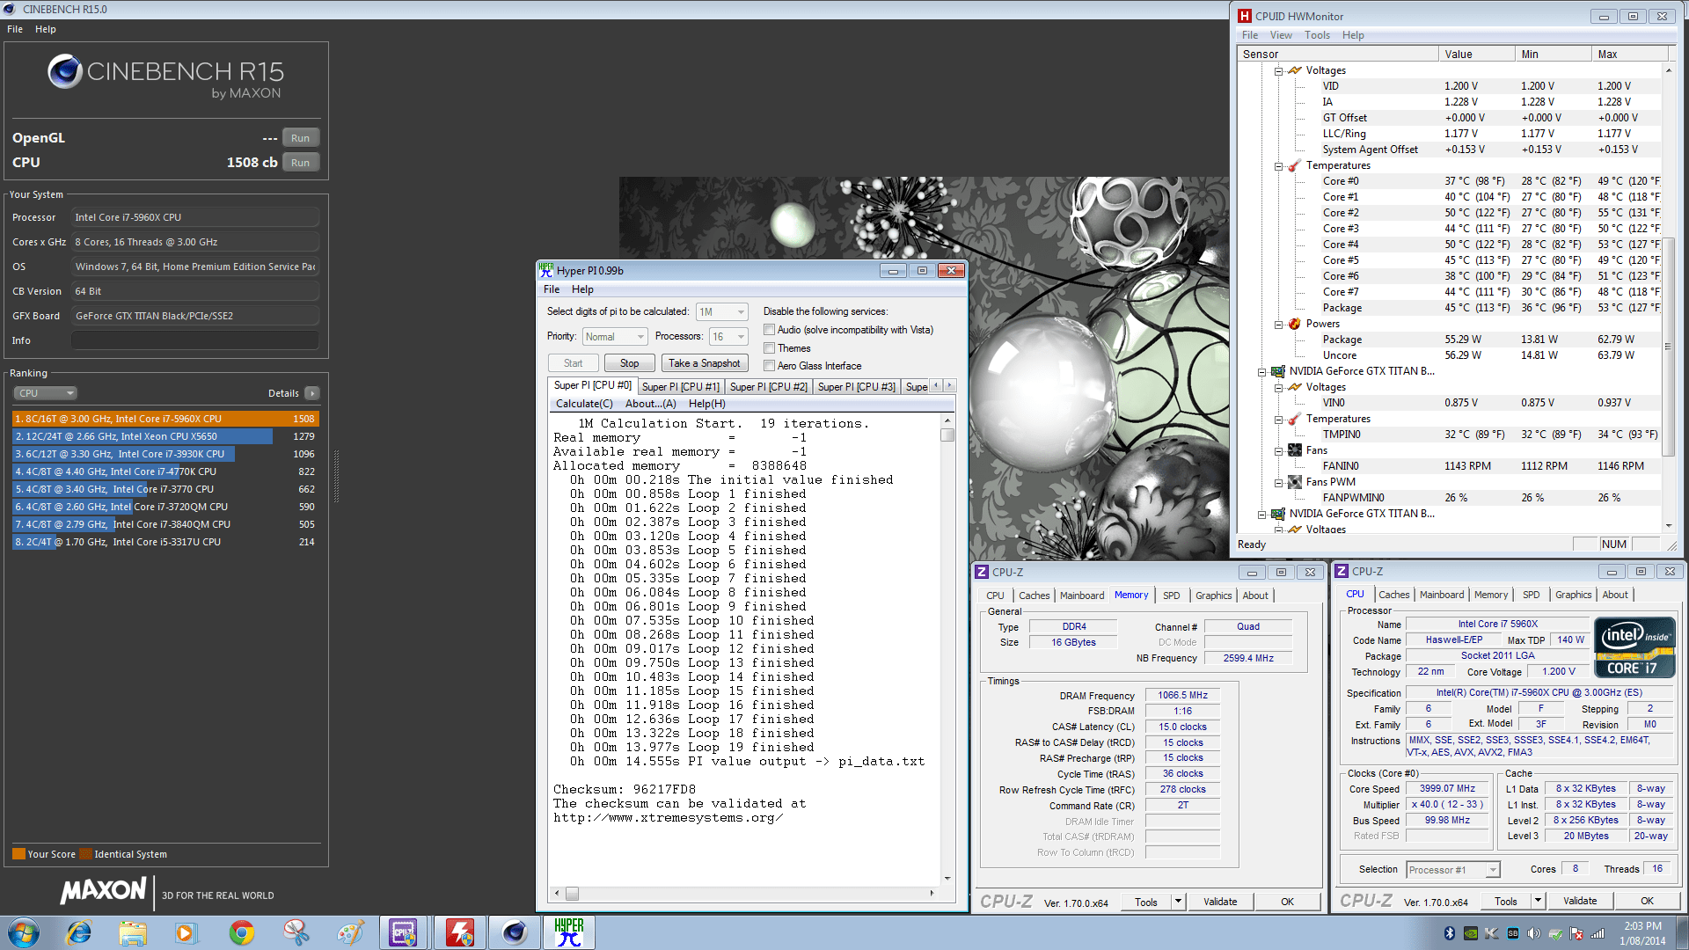Viewport: 1689px width, 950px height.
Task: Launch Chrome from the taskbar
Action: click(x=241, y=932)
